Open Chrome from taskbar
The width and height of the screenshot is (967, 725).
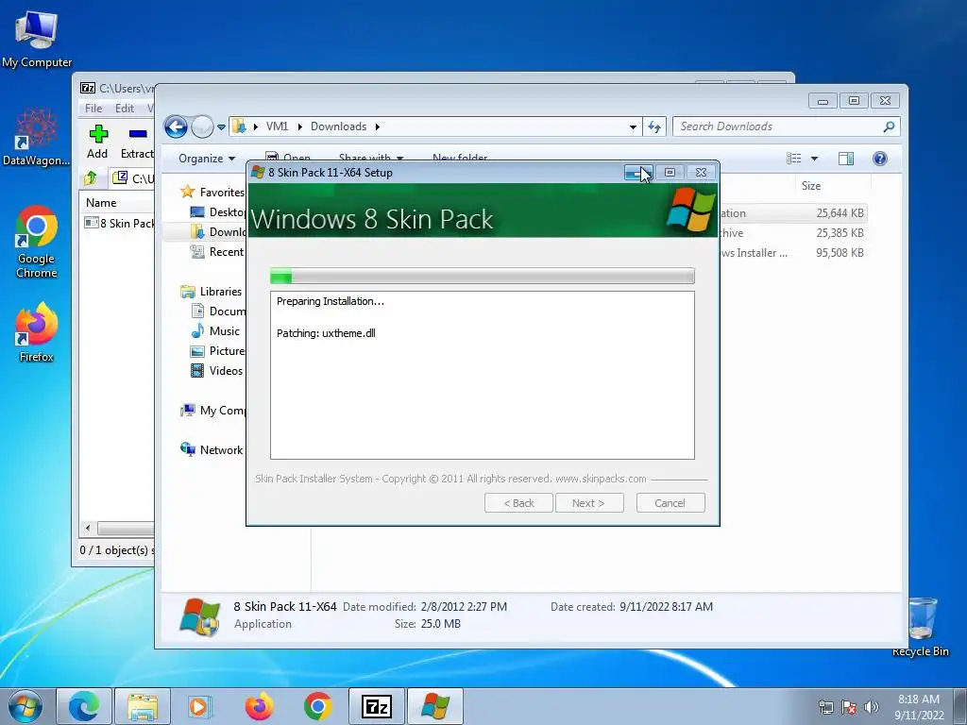pyautogui.click(x=317, y=706)
